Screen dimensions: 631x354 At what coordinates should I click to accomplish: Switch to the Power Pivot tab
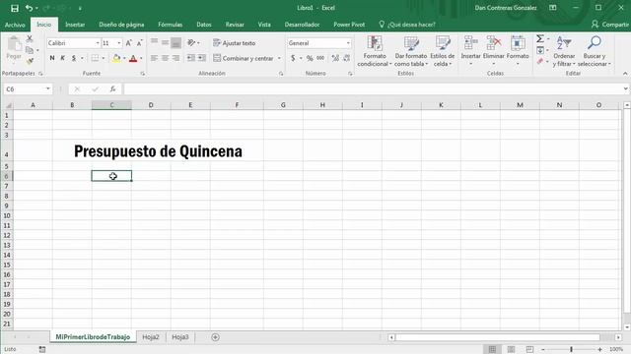click(349, 25)
